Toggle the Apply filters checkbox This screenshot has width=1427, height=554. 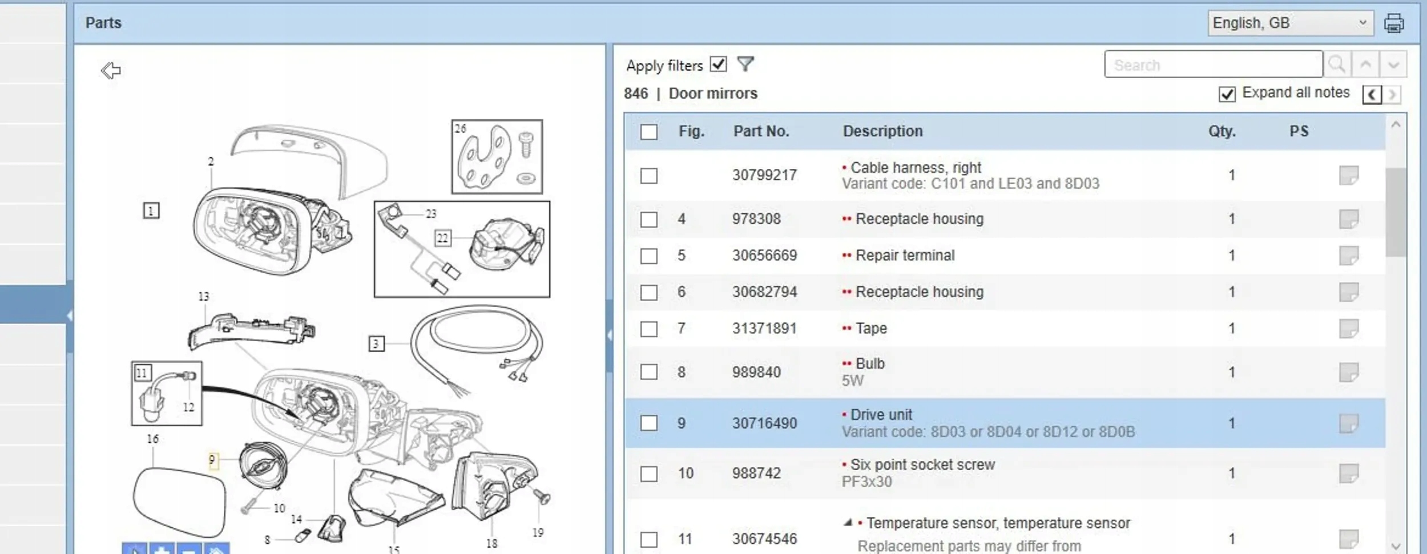click(x=719, y=64)
